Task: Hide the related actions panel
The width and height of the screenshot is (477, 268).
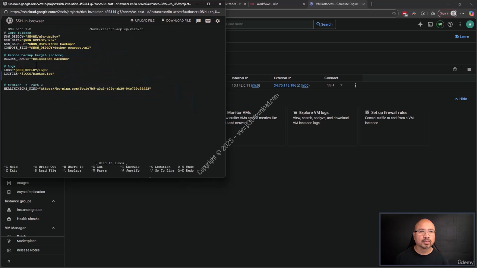Action: [461, 99]
